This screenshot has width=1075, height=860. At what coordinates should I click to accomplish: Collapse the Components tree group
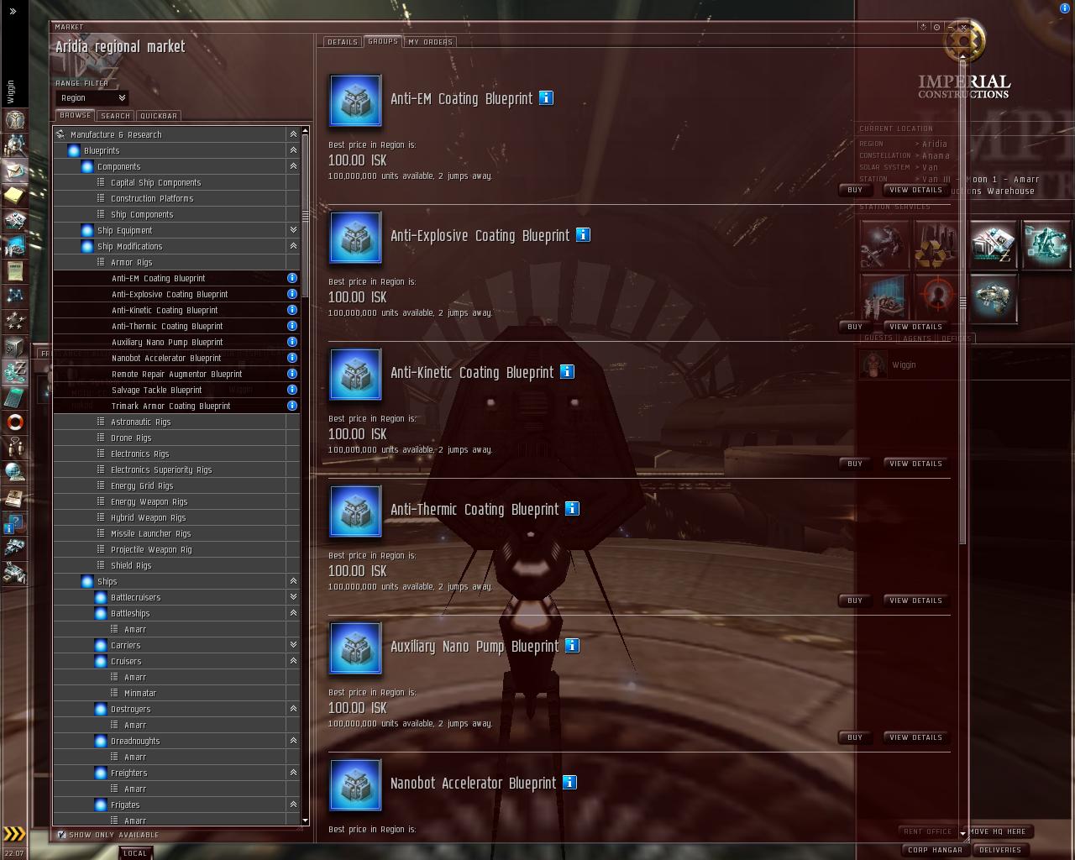click(x=293, y=166)
